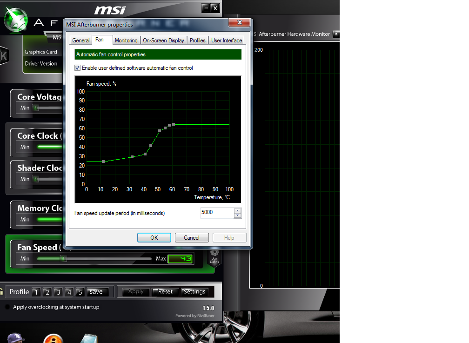Select the fan curve node near 45°C
Screen dimensions: 469x343
(x=151, y=146)
